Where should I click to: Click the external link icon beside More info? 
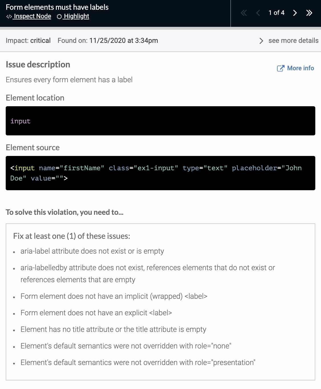[281, 68]
